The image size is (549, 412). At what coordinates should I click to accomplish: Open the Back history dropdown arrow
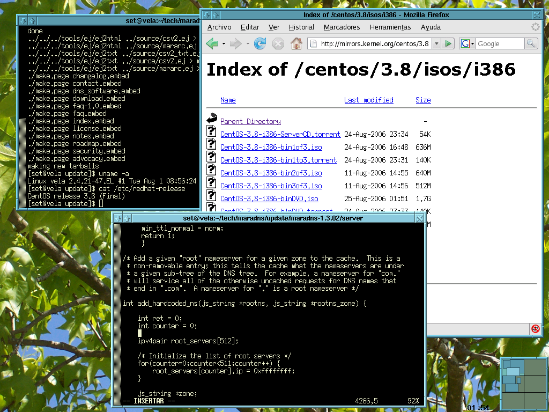[224, 44]
